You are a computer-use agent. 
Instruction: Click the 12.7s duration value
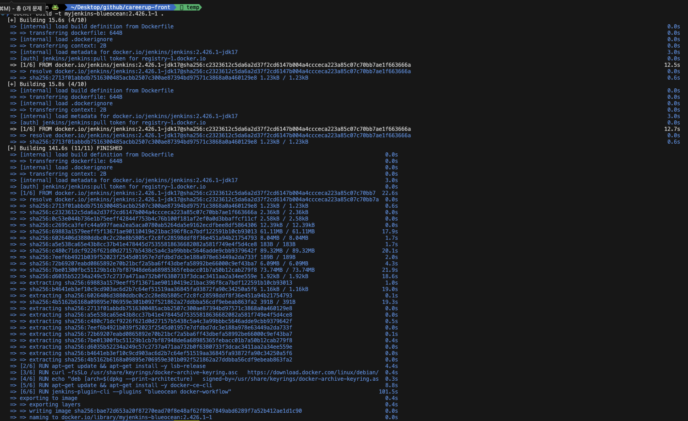click(x=672, y=129)
